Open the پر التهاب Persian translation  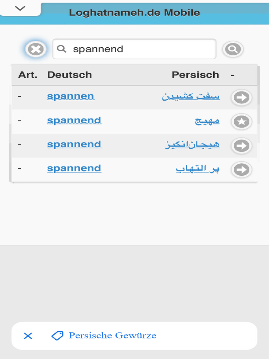(198, 169)
